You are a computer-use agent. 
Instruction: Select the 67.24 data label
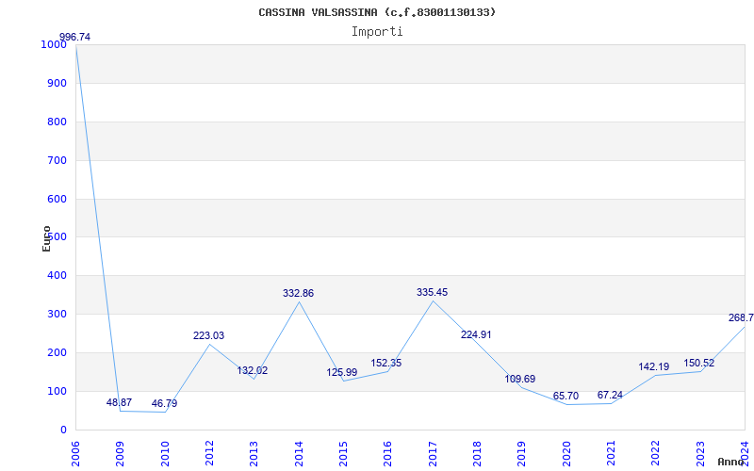point(610,395)
